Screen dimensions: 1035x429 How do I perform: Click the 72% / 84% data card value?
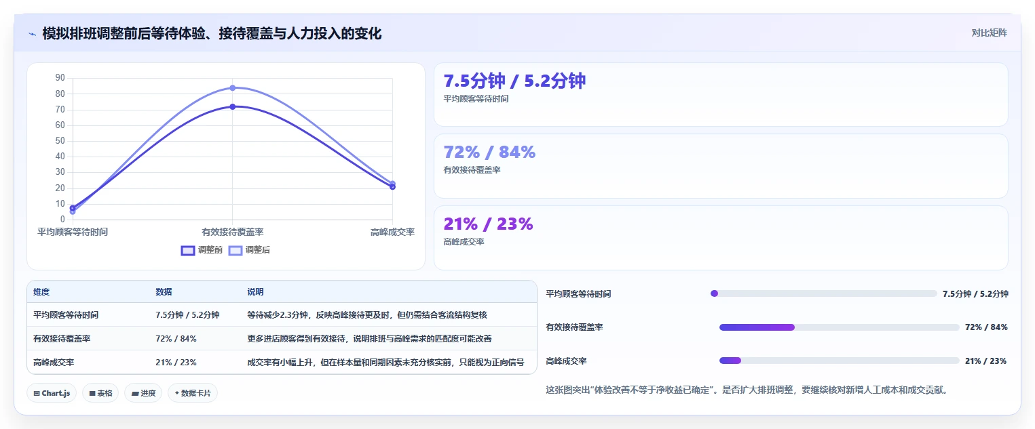click(489, 152)
